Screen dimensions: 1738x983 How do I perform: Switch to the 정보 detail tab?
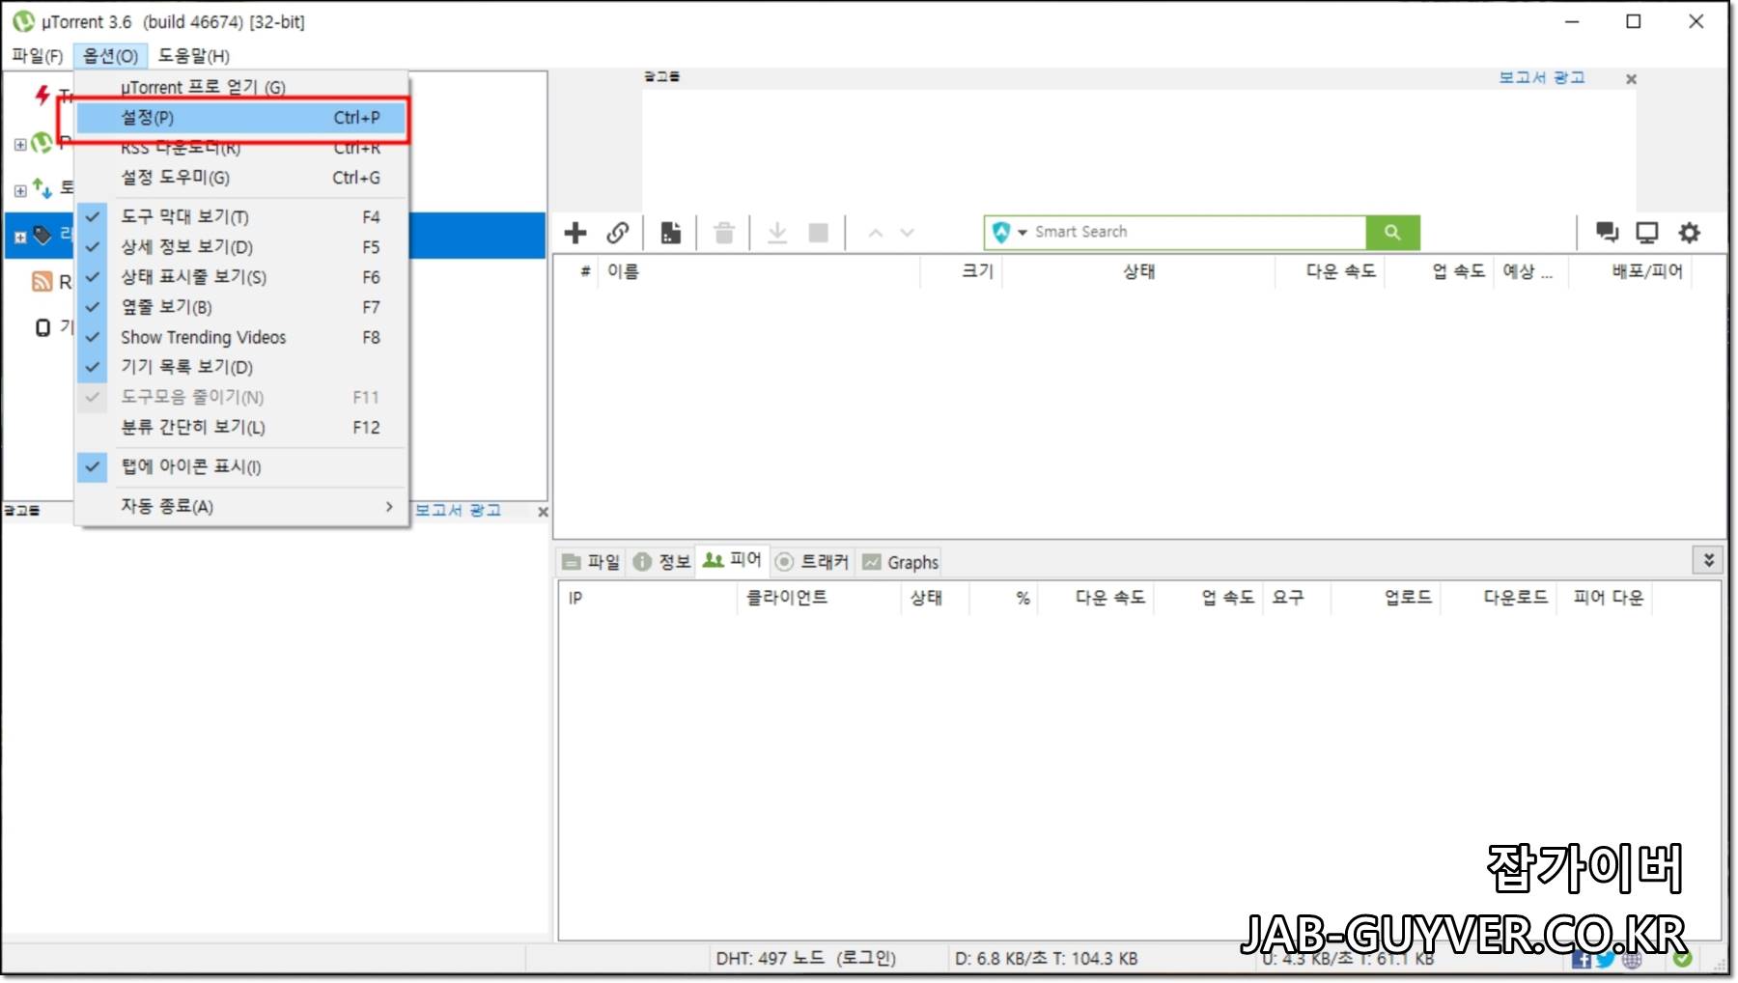662,562
